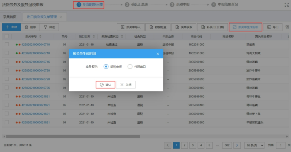Open the column layout grid icon

click(287, 27)
